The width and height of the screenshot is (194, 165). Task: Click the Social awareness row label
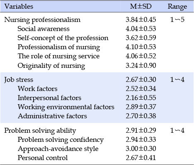[44, 29]
